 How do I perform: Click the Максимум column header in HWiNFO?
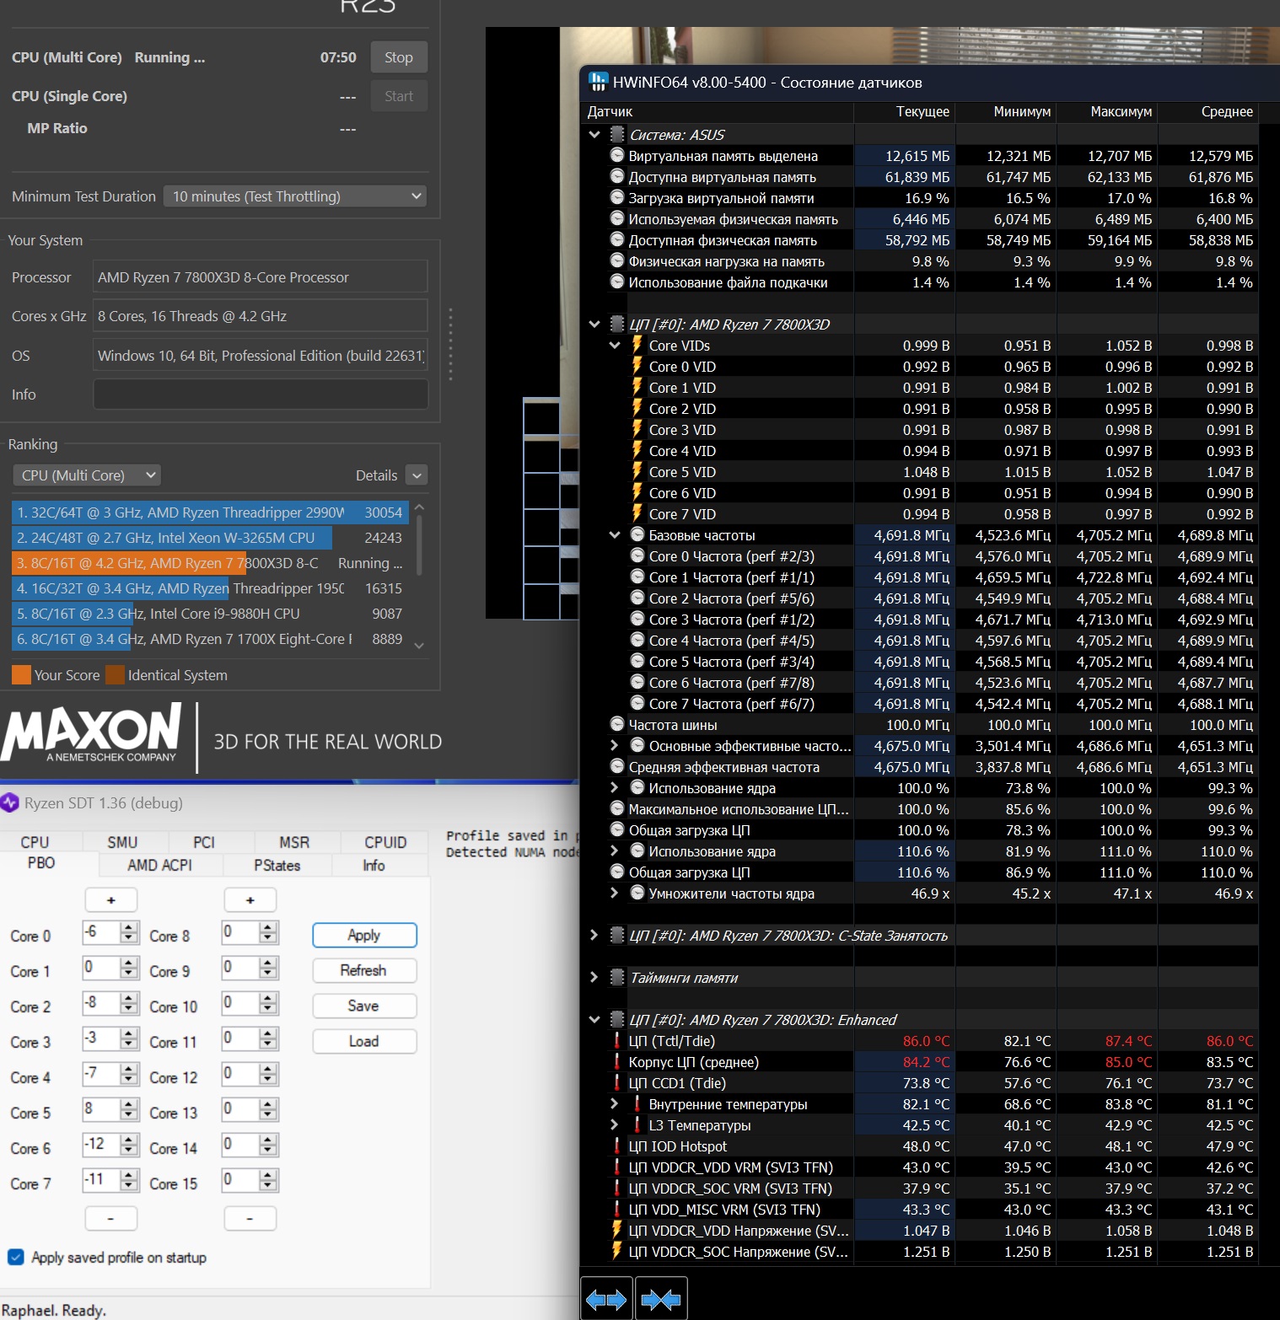coord(1107,111)
